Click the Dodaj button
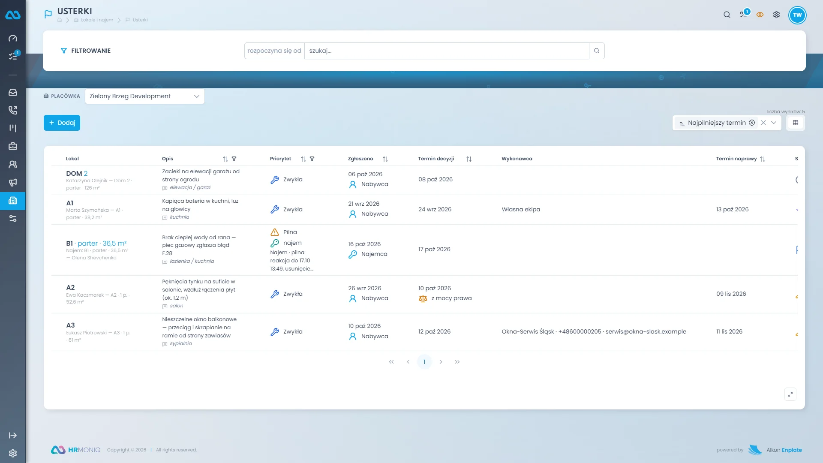The image size is (823, 463). tap(62, 123)
